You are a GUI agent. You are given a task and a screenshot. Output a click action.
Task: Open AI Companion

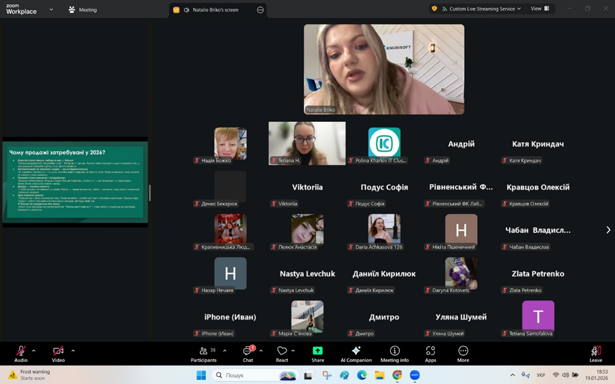pos(356,353)
